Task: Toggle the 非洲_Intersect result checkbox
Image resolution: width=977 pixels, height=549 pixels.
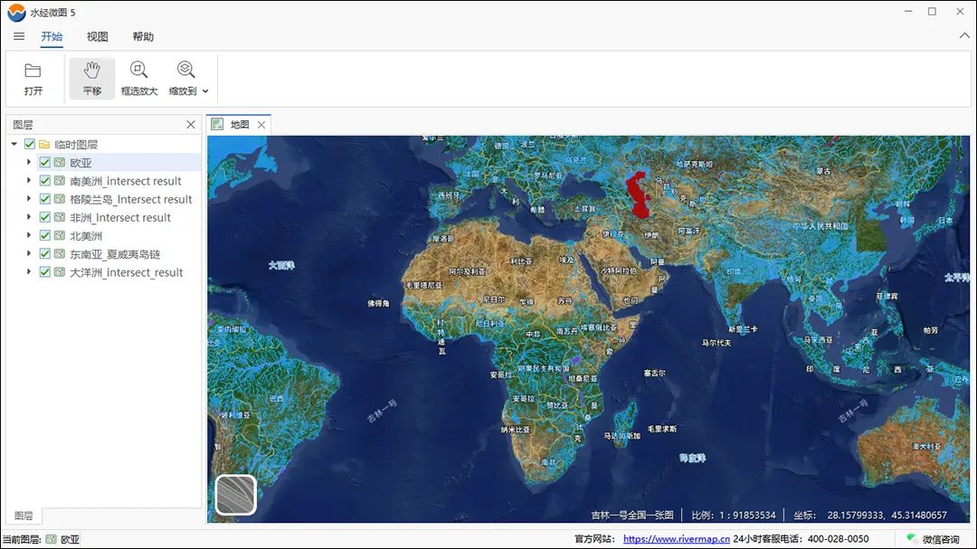Action: tap(45, 217)
